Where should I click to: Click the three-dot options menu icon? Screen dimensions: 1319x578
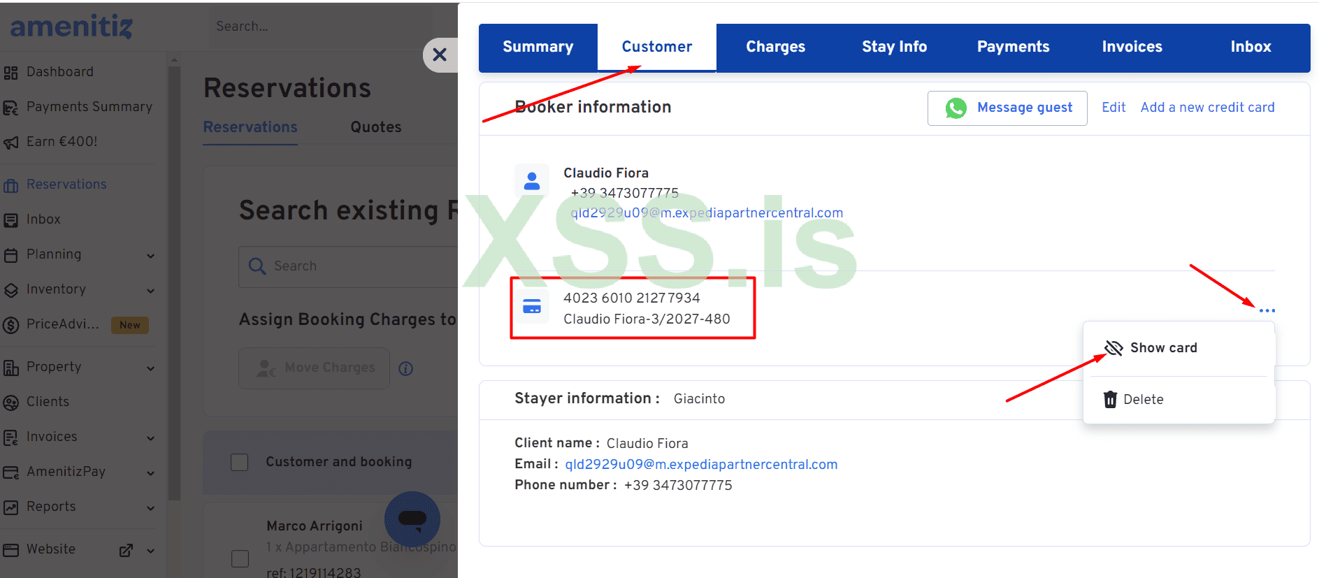[x=1267, y=310]
